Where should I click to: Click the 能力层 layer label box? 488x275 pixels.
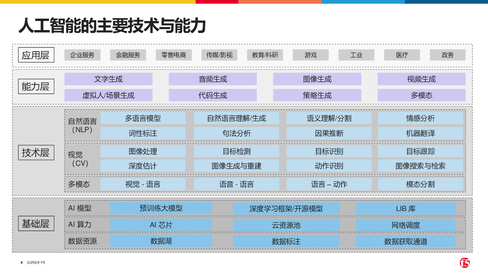point(36,86)
